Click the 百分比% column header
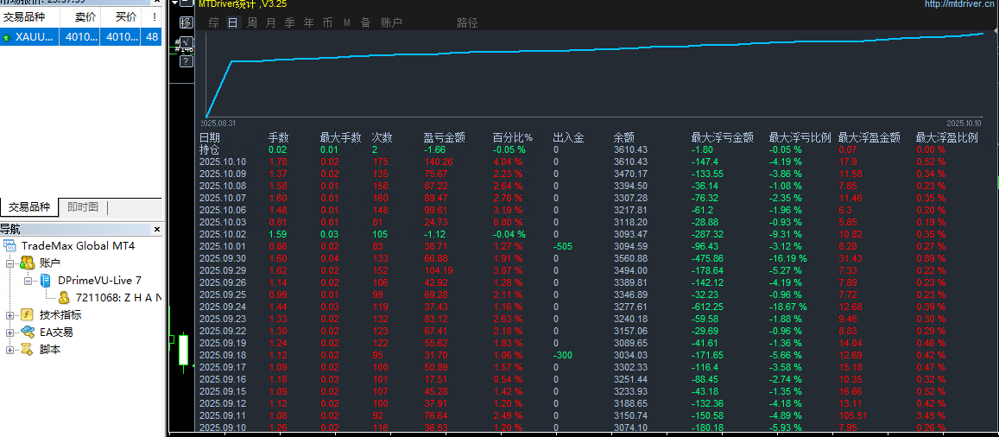 (513, 137)
